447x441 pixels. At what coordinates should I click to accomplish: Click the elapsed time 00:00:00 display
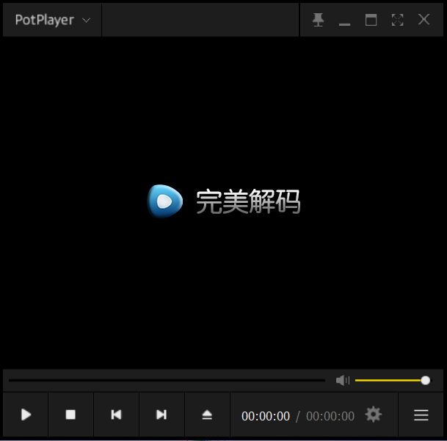tap(266, 416)
